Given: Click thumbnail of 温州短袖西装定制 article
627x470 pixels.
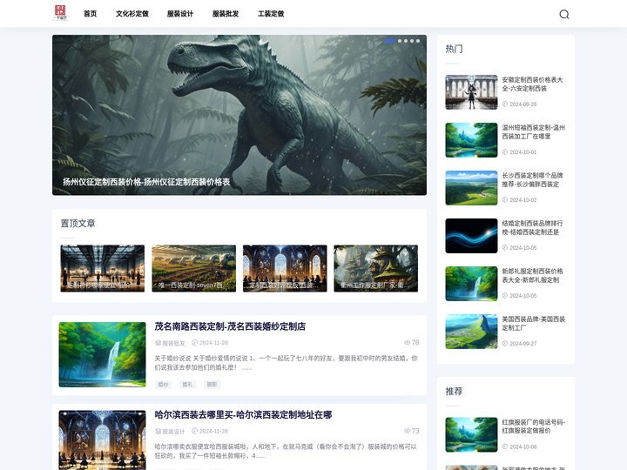Looking at the screenshot, I should pyautogui.click(x=471, y=140).
